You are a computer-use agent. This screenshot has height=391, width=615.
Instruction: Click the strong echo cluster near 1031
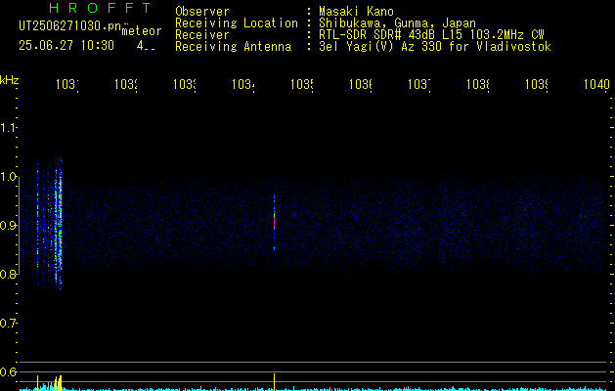(x=58, y=226)
